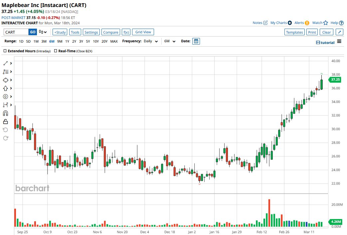Open the date picker calendar icon
347x235 pixels.
pyautogui.click(x=196, y=41)
